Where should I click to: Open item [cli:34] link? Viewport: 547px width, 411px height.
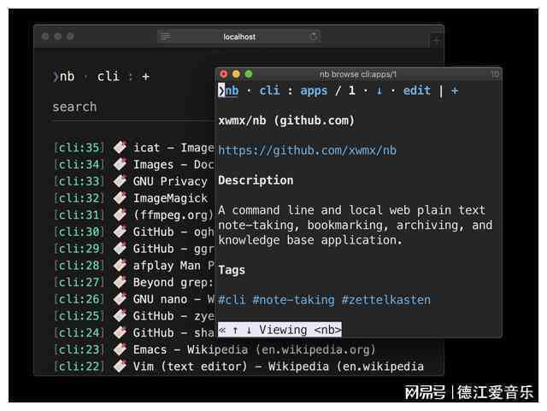[x=79, y=165]
